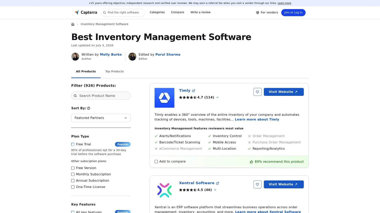The image size is (380, 213).
Task: Click the Xentral Software product title
Action: point(197,183)
